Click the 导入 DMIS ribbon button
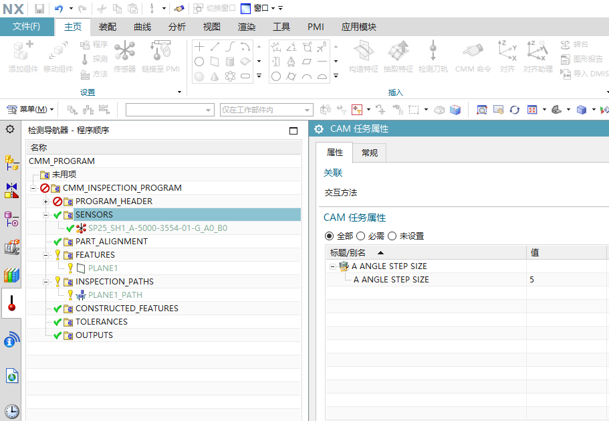Viewport: 609px width, 421px height. (x=584, y=74)
